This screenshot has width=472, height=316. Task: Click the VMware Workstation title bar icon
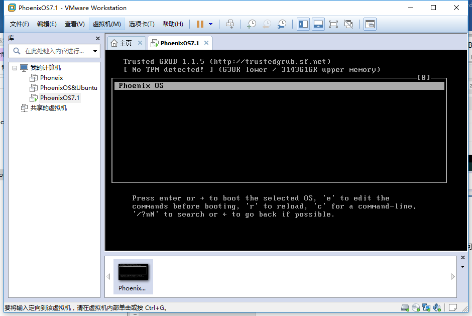coord(12,8)
